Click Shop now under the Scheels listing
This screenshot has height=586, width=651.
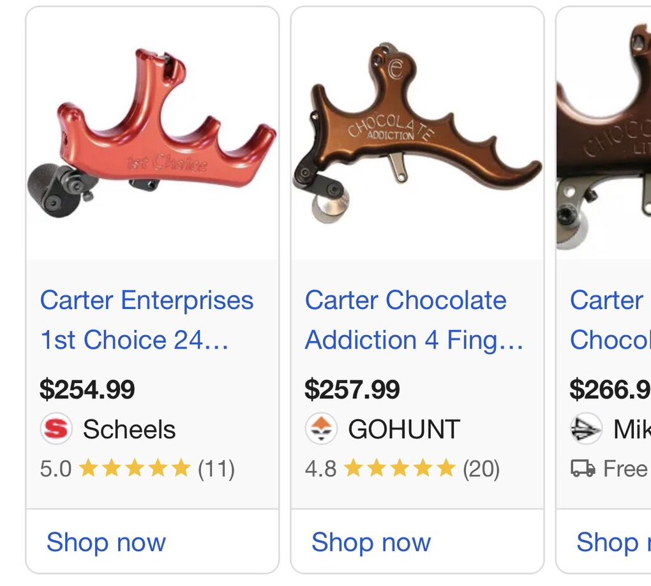point(106,542)
